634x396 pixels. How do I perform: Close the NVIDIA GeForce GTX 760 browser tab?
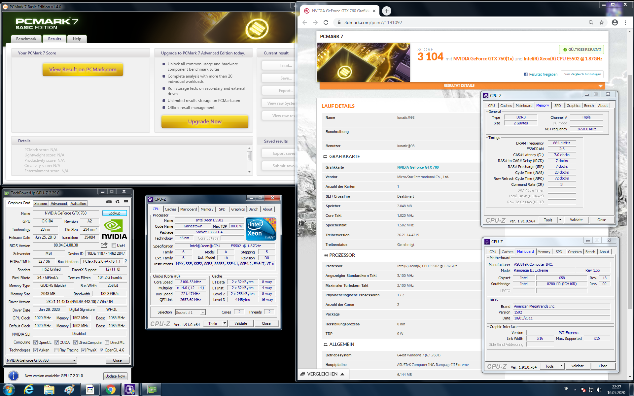pos(374,11)
